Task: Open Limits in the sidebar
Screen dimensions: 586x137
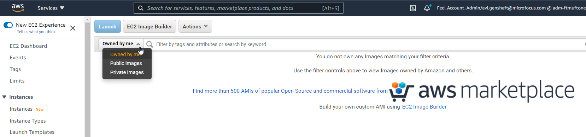Action: pyautogui.click(x=17, y=81)
